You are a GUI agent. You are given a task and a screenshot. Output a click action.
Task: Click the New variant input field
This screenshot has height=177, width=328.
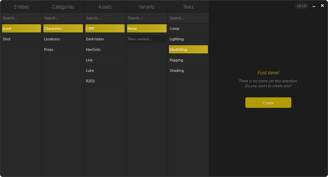pyautogui.click(x=147, y=39)
